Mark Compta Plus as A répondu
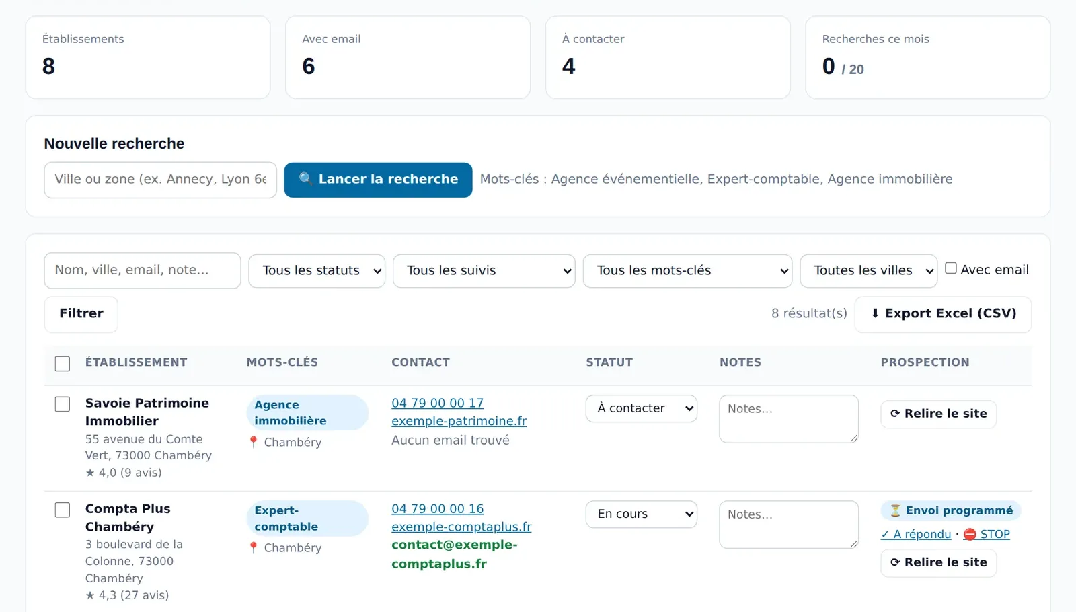This screenshot has width=1076, height=612. pos(916,534)
